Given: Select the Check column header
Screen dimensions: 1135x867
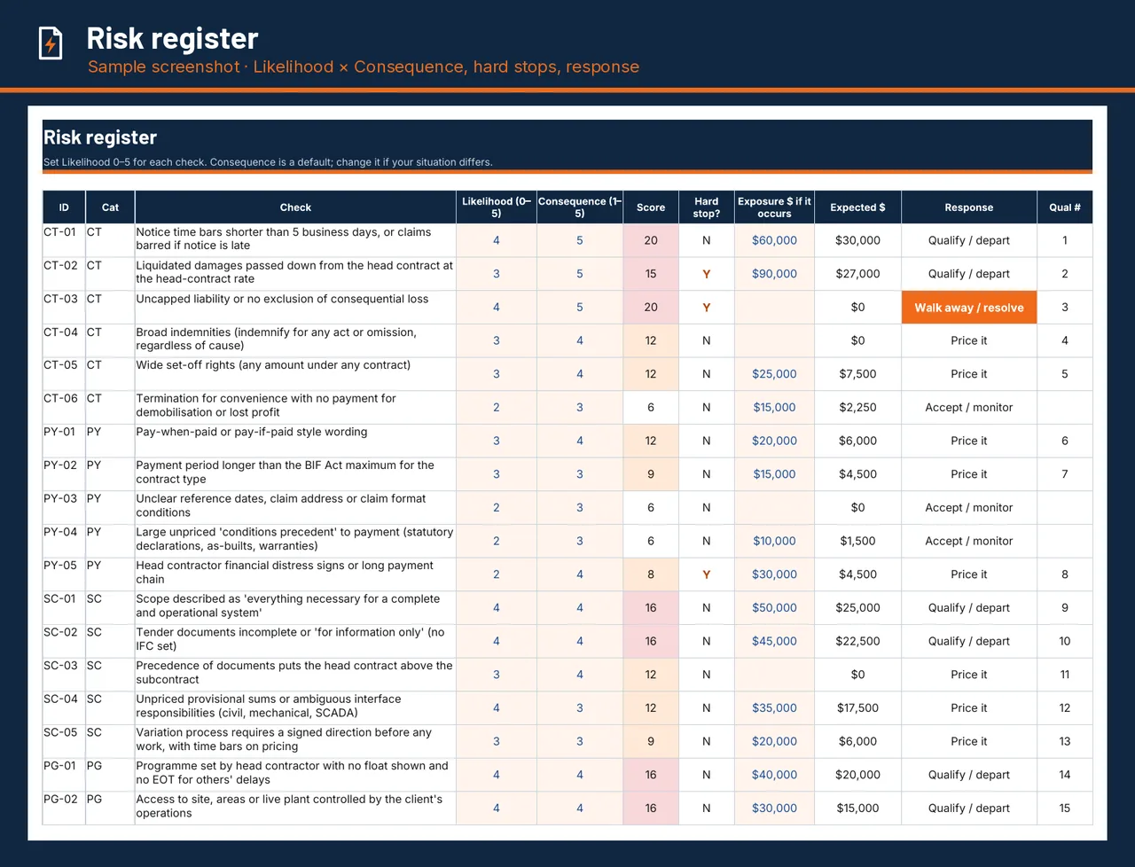Looking at the screenshot, I should click(295, 207).
